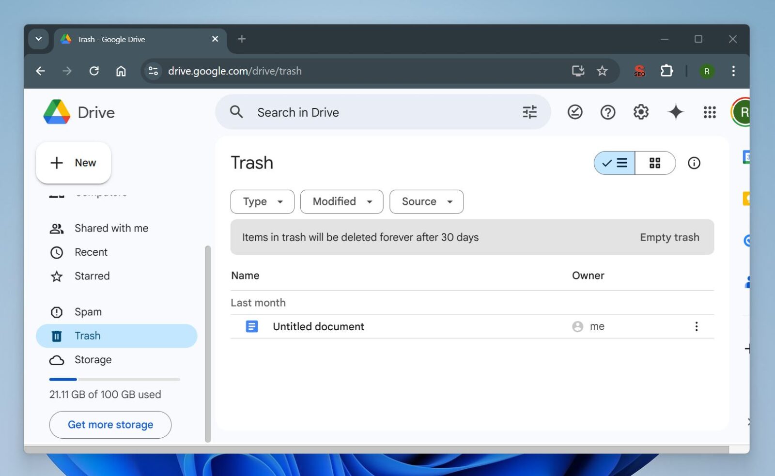Screen dimensions: 775x476
Task: Open the Source filter dropdown
Action: (x=426, y=201)
